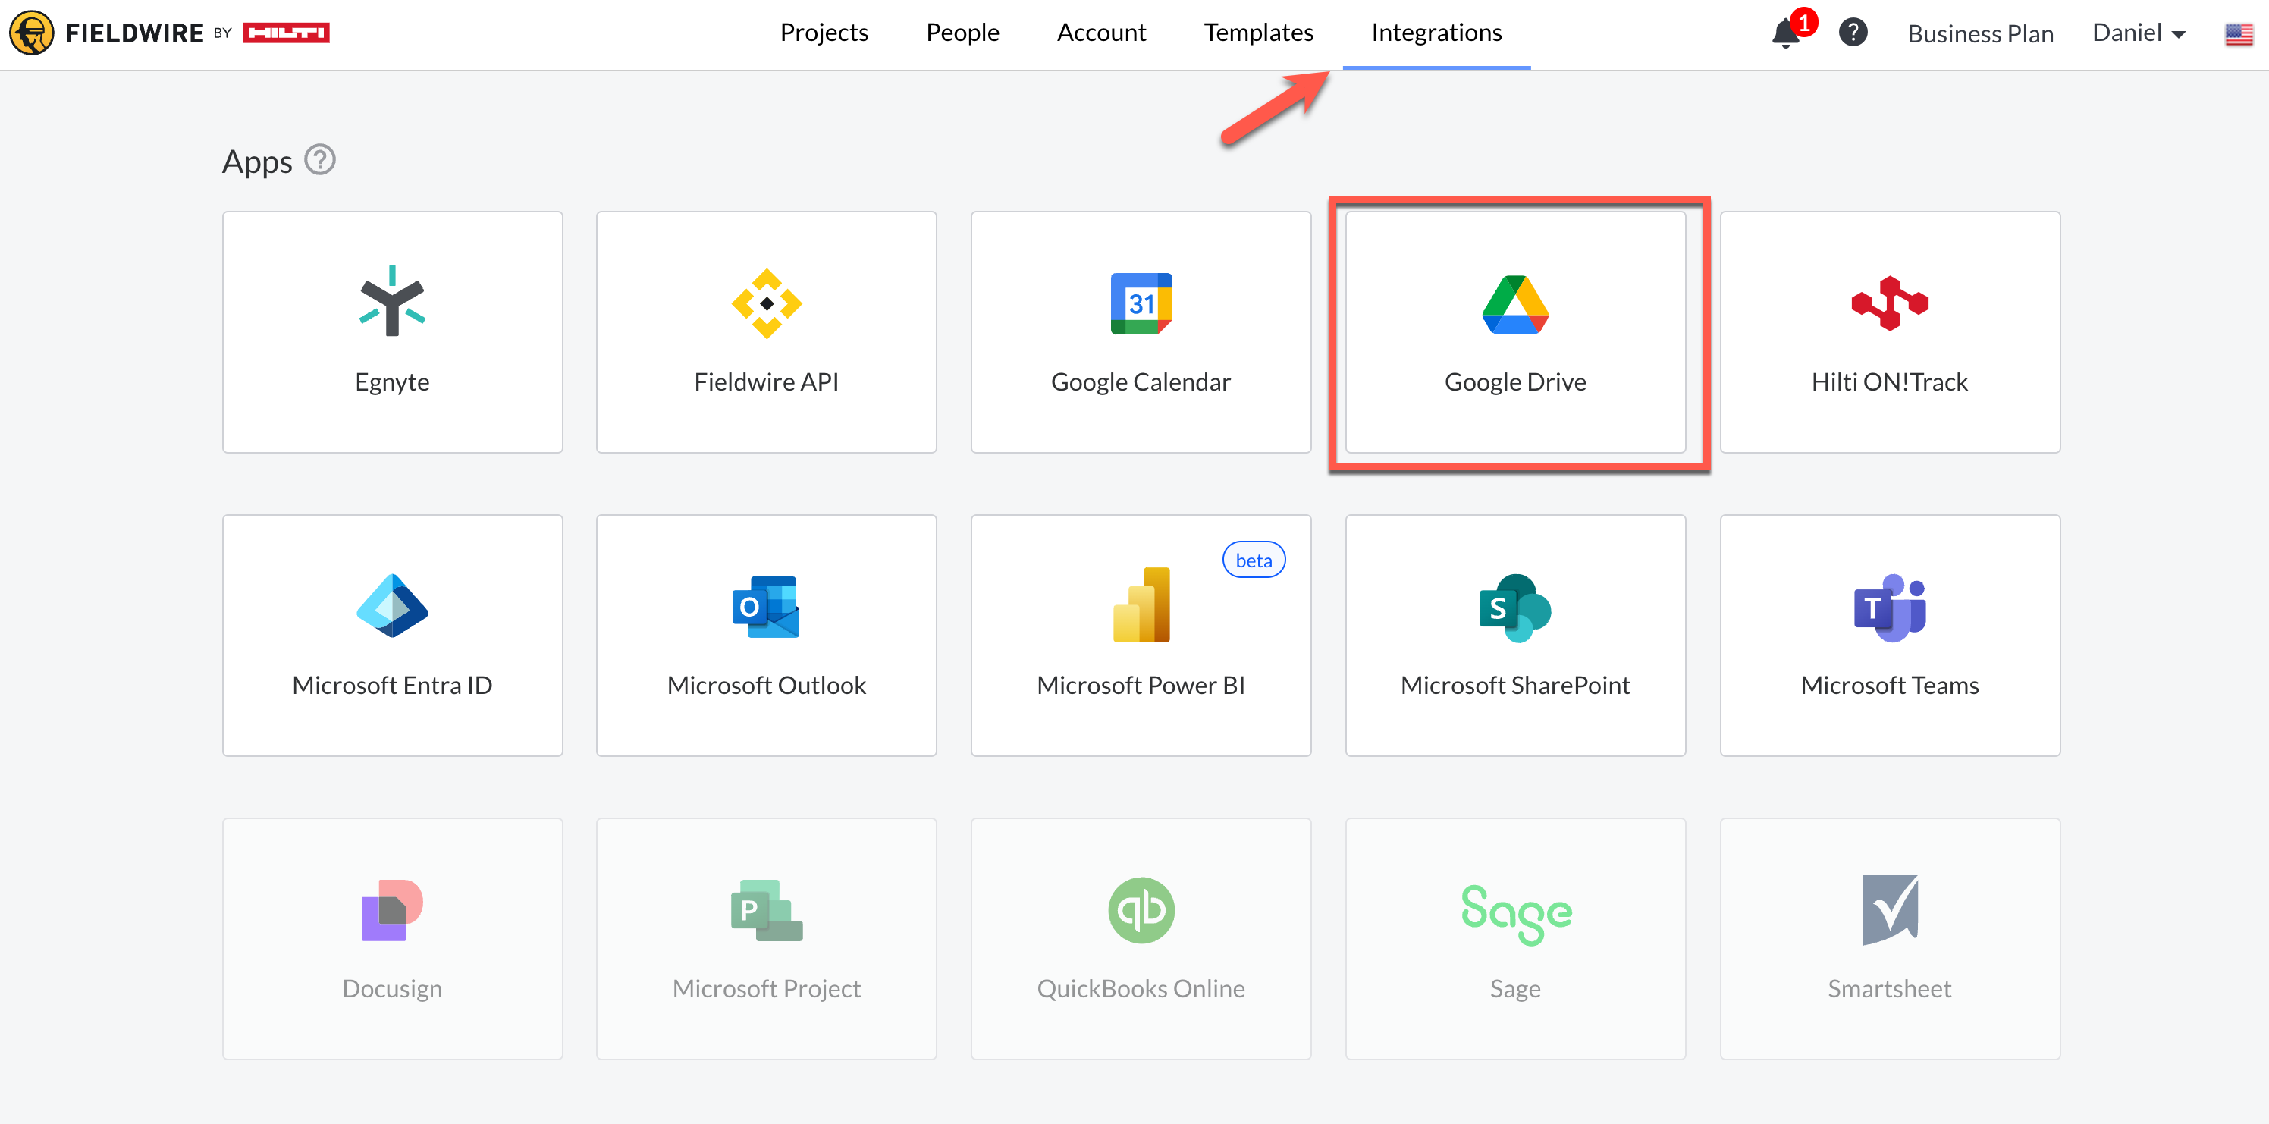Open the Business Plan link
This screenshot has height=1124, width=2269.
pos(1979,33)
